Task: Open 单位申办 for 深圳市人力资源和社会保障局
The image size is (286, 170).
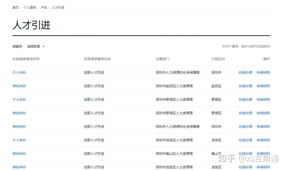Action: click(x=19, y=126)
